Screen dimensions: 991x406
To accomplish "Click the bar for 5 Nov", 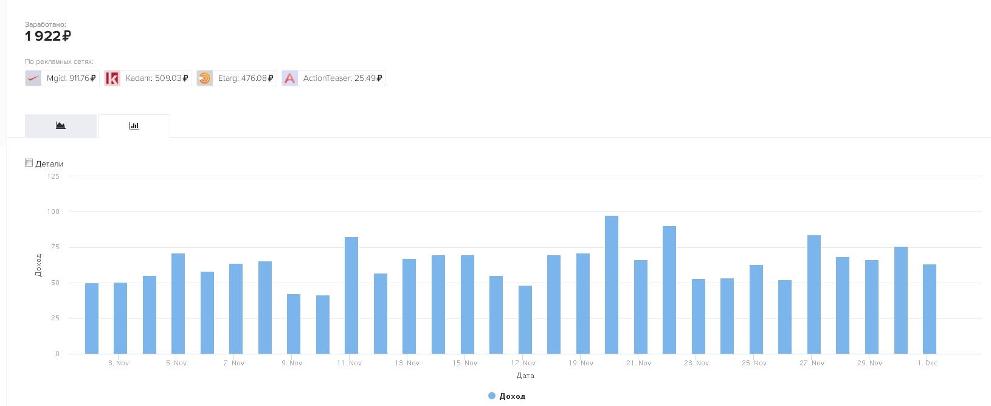I will (x=178, y=304).
